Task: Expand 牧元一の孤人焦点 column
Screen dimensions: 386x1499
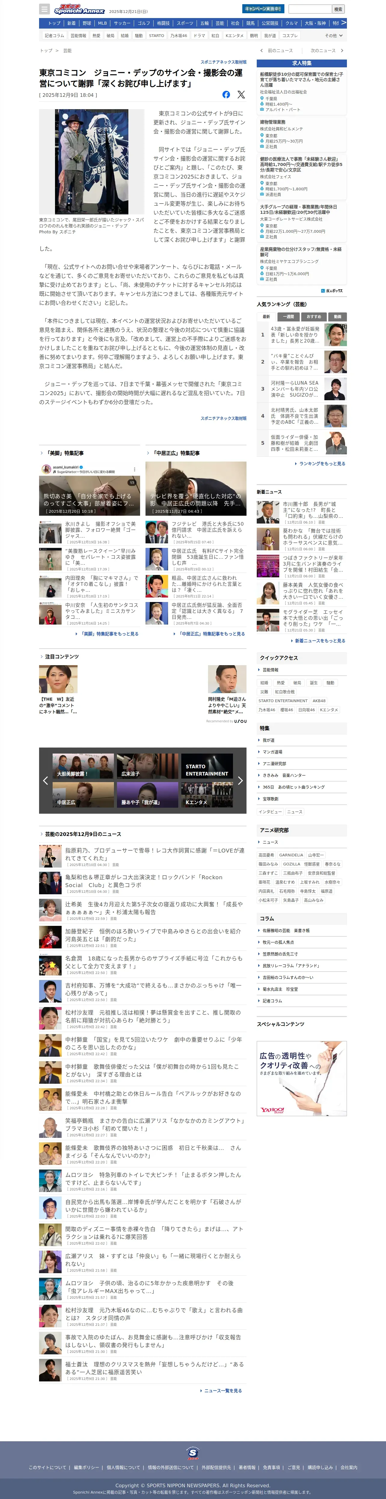Action: 302,942
